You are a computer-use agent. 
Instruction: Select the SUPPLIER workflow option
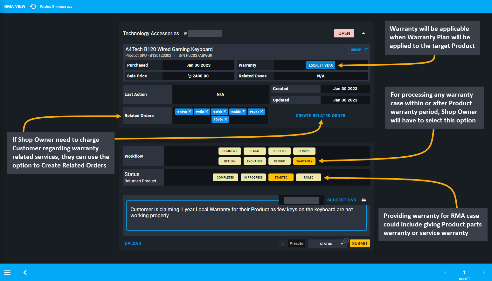click(279, 151)
